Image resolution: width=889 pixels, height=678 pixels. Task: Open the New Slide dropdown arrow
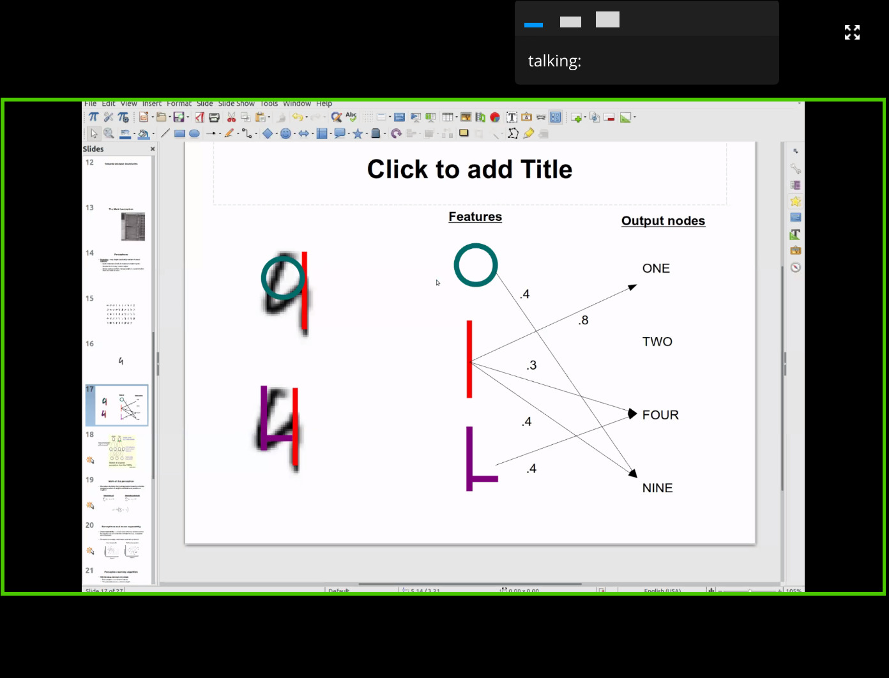[x=585, y=117]
